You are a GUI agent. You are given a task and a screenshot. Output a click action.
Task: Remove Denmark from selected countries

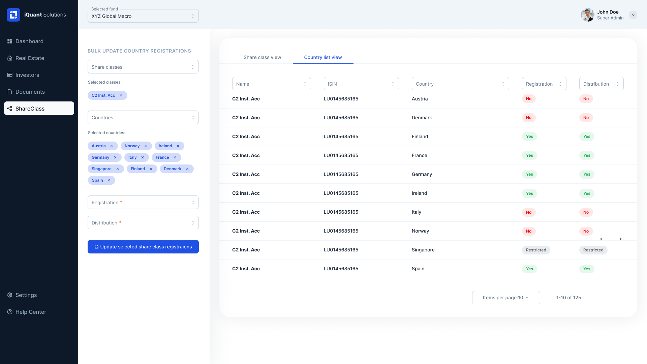tap(187, 169)
